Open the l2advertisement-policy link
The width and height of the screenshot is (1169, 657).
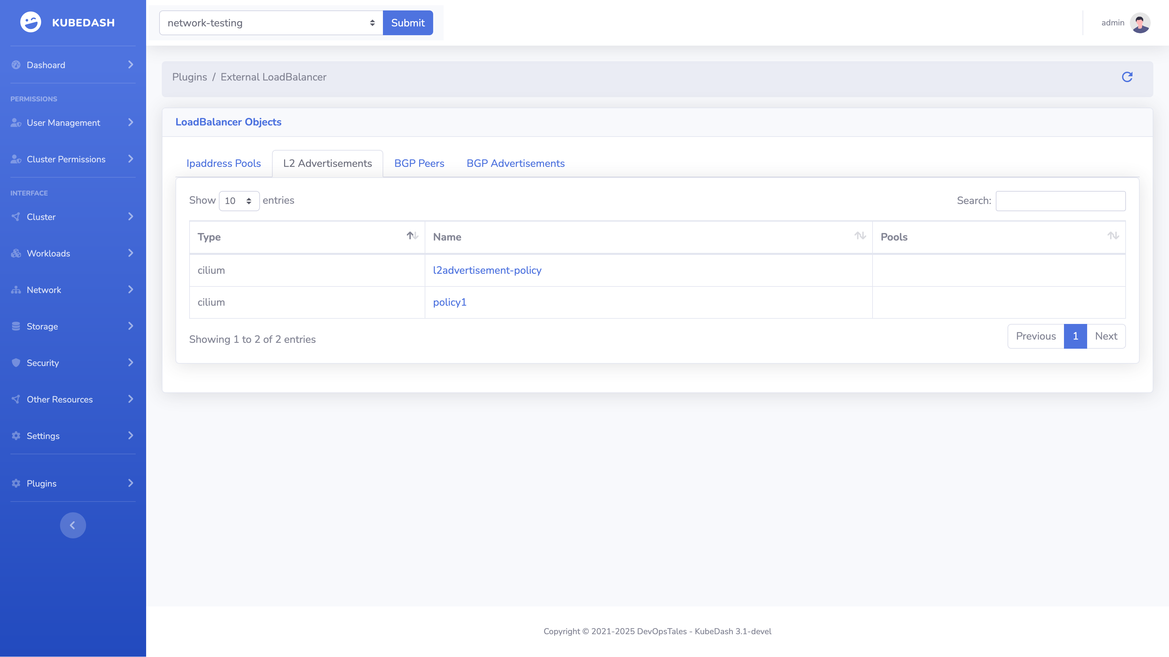click(487, 270)
